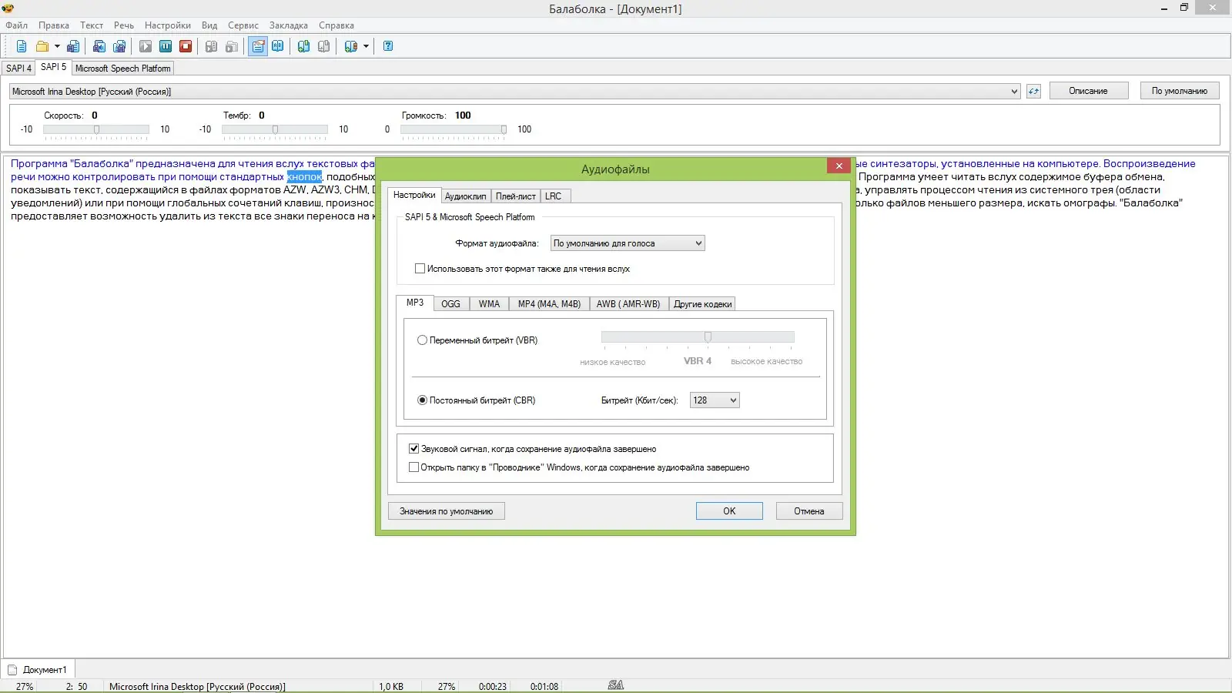Open the Битрейт 128 dropdown
1232x693 pixels.
click(x=715, y=400)
